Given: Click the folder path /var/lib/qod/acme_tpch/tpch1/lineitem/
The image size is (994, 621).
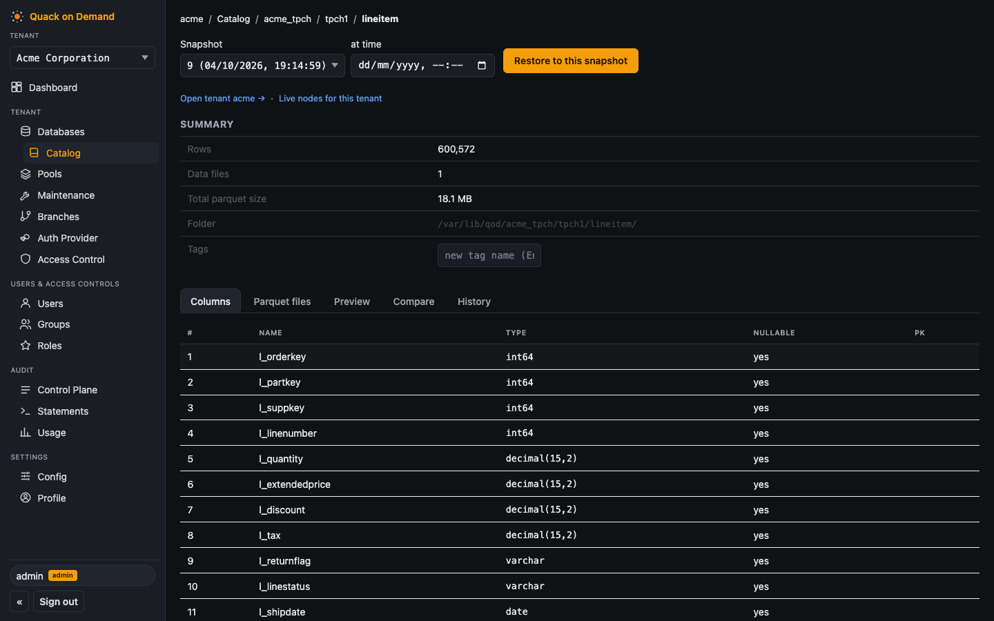Looking at the screenshot, I should point(537,224).
